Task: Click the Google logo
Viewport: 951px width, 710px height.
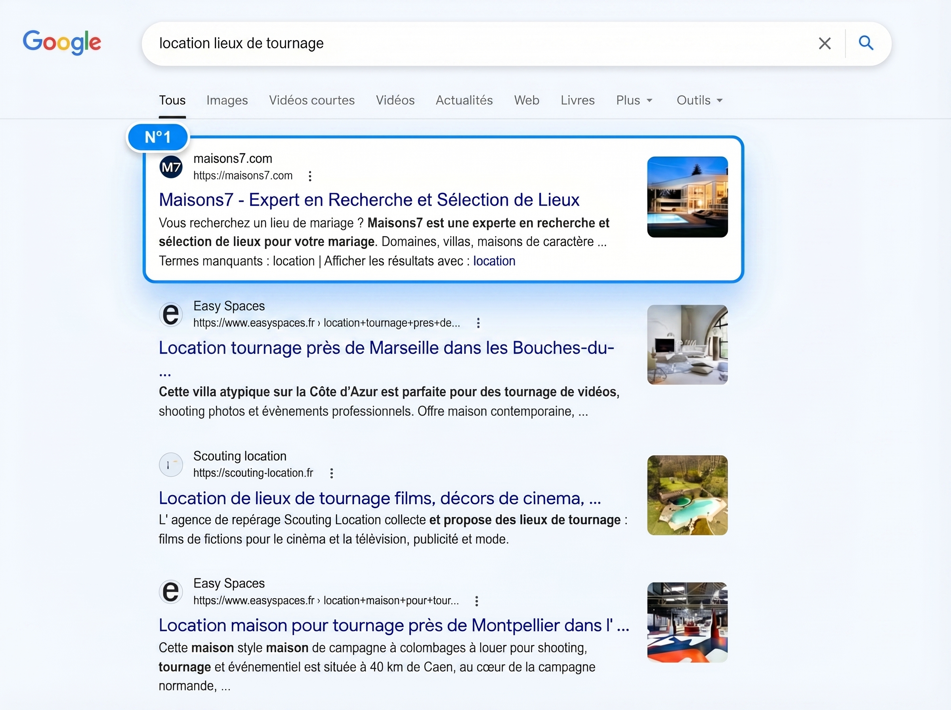Action: [62, 42]
